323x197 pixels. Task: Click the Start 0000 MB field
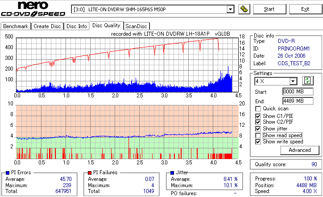[x=298, y=92]
